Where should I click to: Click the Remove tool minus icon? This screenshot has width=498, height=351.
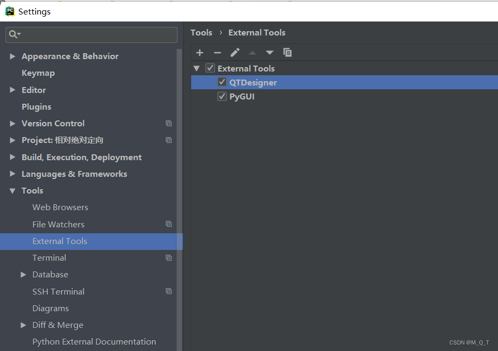(218, 53)
